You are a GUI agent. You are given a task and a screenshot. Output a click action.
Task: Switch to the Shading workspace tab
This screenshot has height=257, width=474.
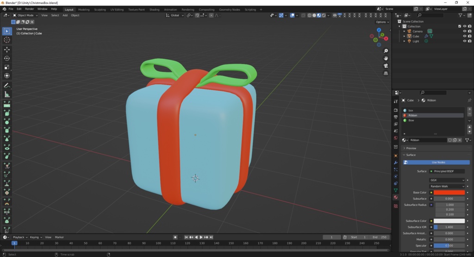coord(154,10)
